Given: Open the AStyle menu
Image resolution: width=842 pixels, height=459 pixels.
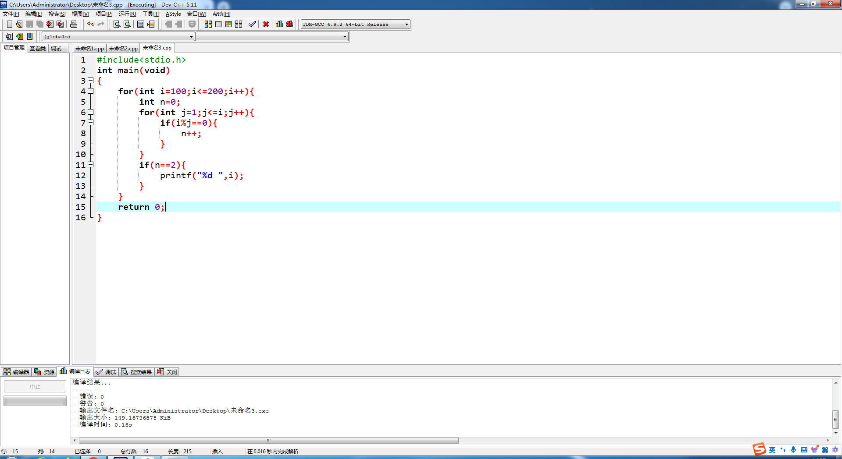Looking at the screenshot, I should click(x=173, y=14).
